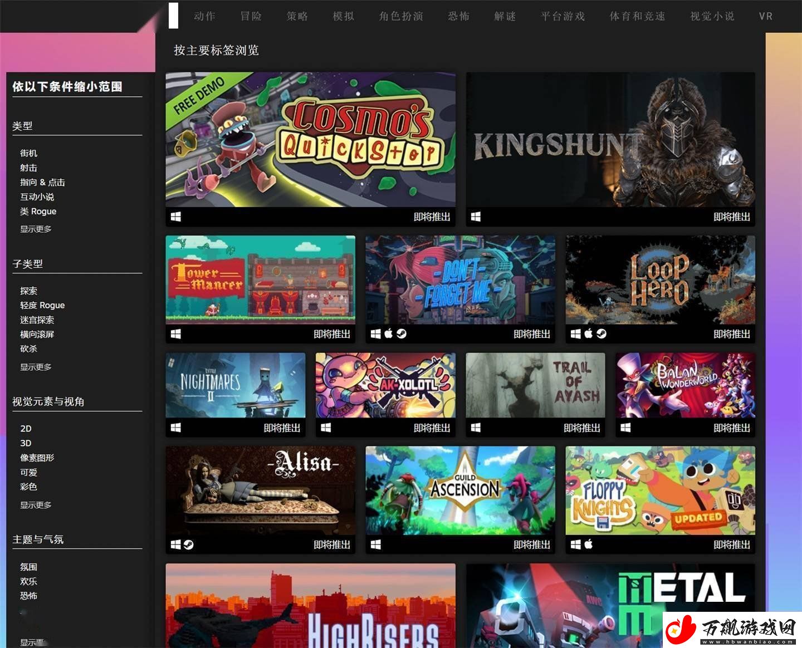This screenshot has height=648, width=802.
Task: Click Windows icon under Floppy Knights
Action: (576, 544)
